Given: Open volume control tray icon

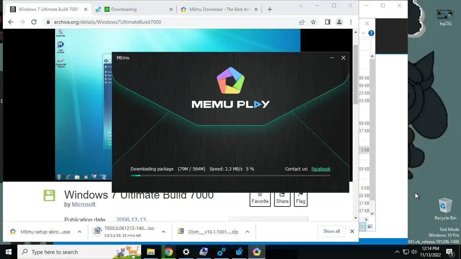Looking at the screenshot, I should 414,252.
